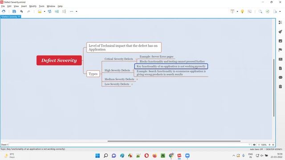This screenshot has width=285, height=160.
Task: Zoom in using the plus button
Action: point(269,145)
